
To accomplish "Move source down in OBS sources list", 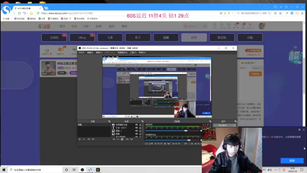I will tap(131, 139).
